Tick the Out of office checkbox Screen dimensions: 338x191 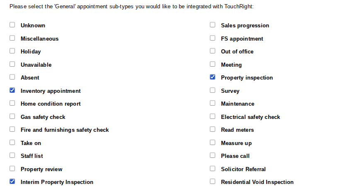click(212, 51)
